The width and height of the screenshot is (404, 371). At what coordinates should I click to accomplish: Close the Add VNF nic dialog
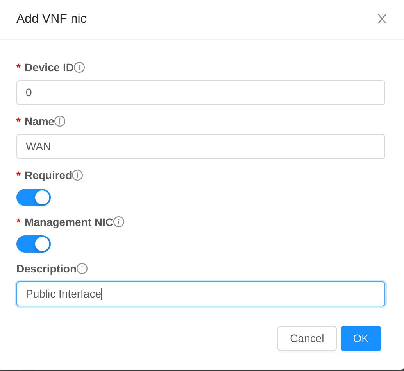tap(382, 19)
